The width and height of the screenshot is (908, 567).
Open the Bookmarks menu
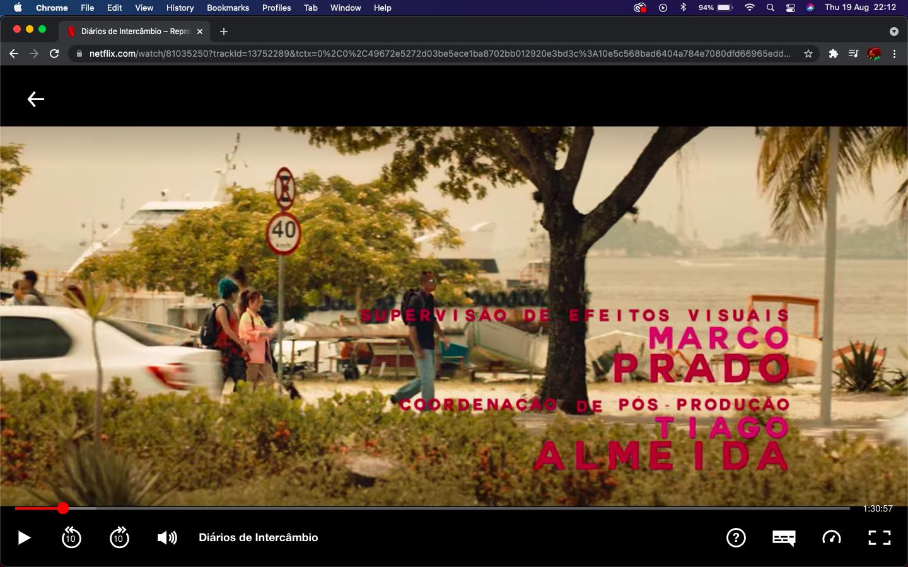pyautogui.click(x=228, y=8)
